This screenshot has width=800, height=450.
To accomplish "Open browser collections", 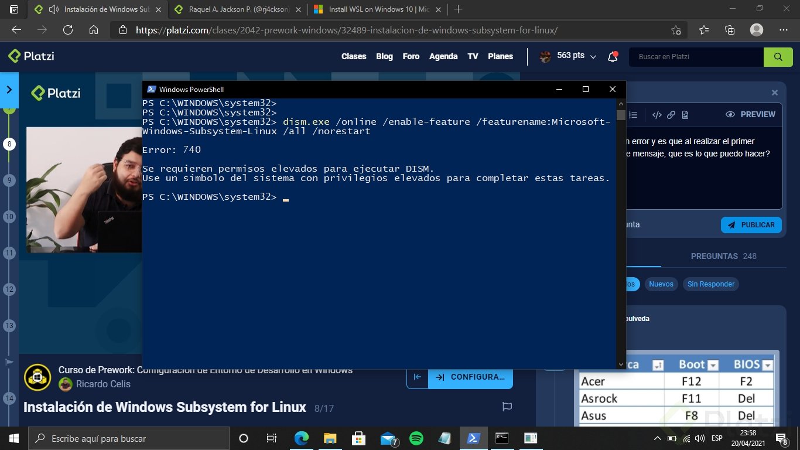I will pos(730,30).
